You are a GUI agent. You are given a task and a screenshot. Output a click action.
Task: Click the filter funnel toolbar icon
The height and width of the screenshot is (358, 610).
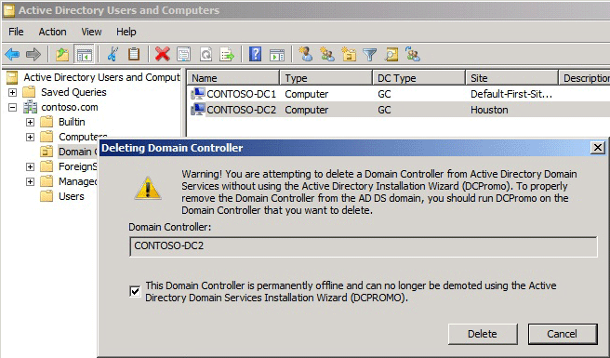[369, 54]
